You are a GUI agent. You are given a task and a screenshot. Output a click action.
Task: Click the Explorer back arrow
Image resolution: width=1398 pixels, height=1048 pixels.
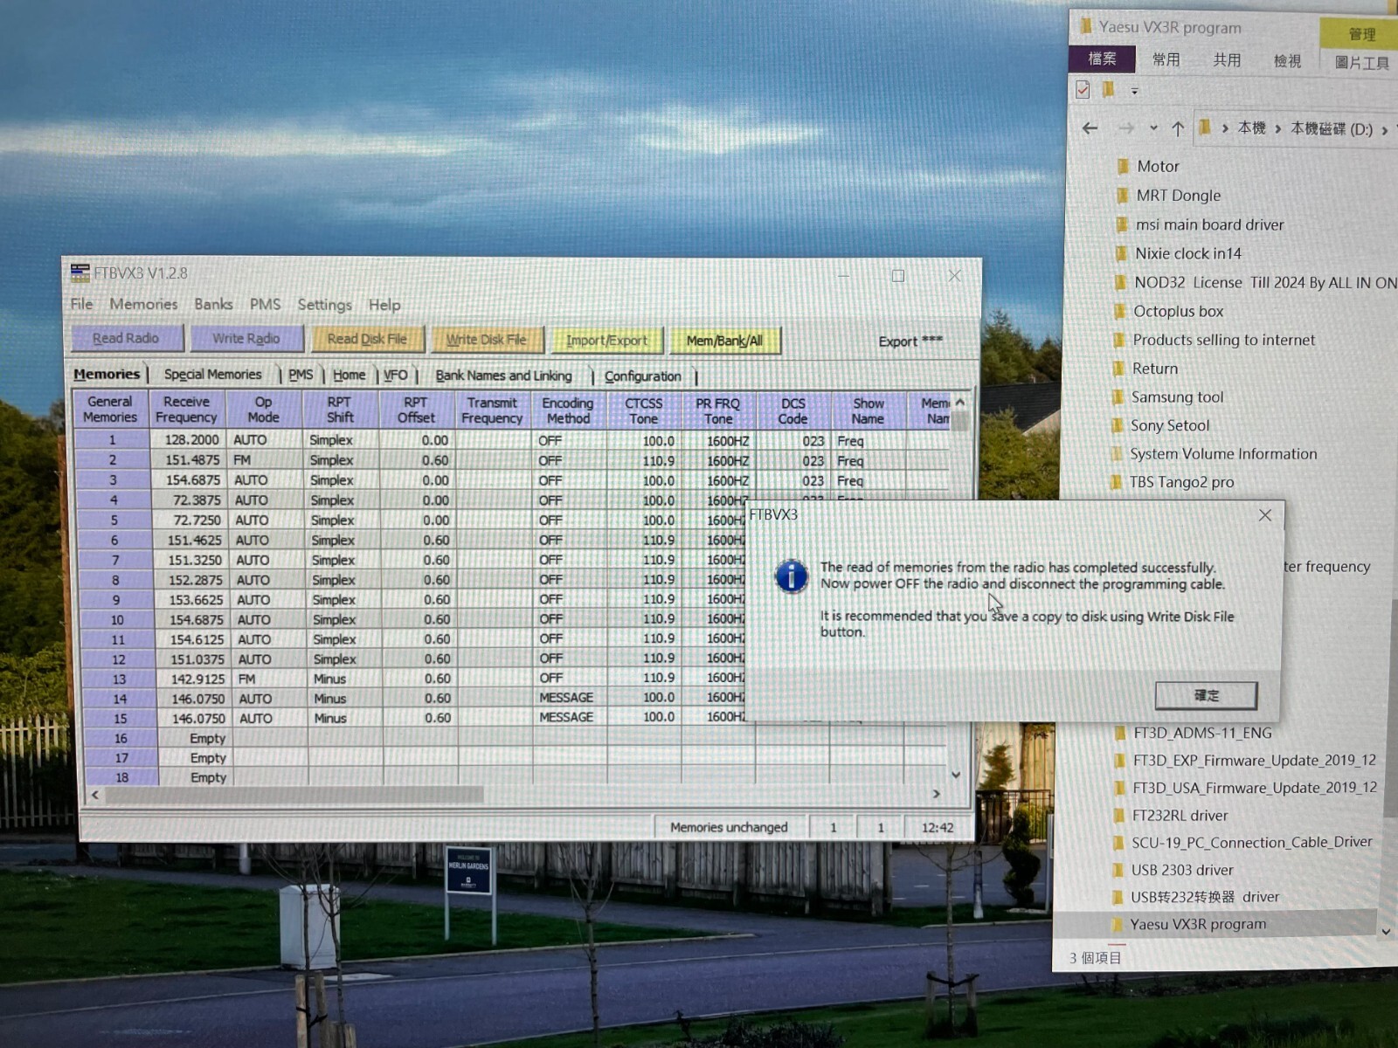click(1090, 128)
